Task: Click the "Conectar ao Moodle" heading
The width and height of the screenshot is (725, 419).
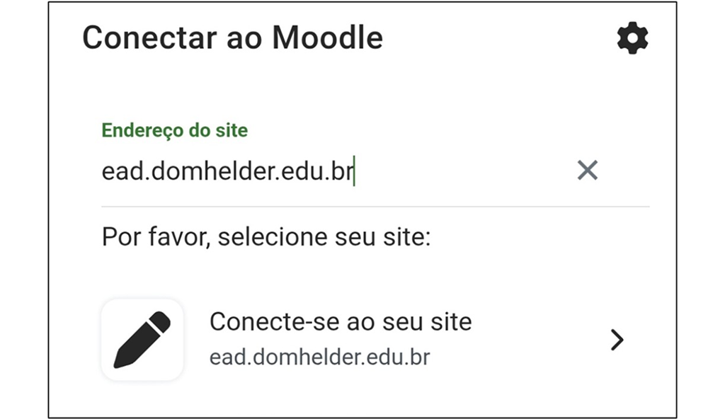Action: pyautogui.click(x=232, y=38)
